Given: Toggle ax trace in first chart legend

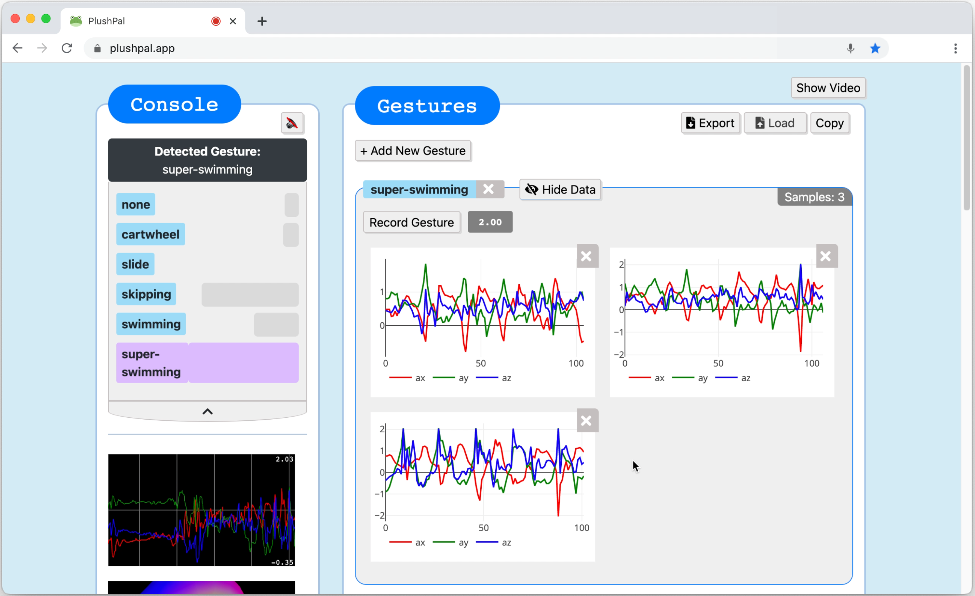Looking at the screenshot, I should coord(407,378).
